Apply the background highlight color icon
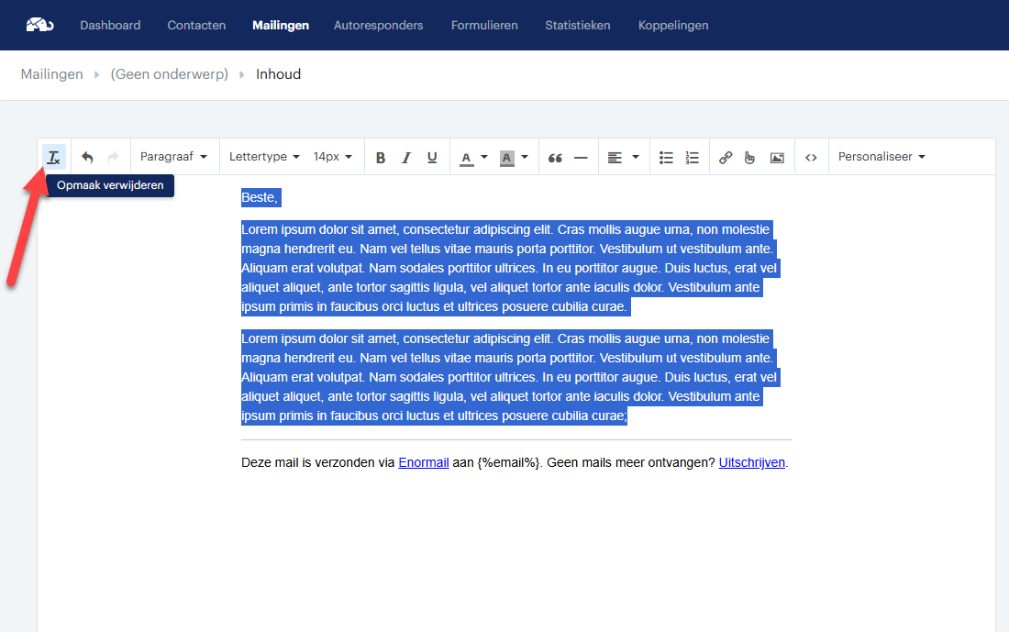The width and height of the screenshot is (1009, 632). point(507,158)
